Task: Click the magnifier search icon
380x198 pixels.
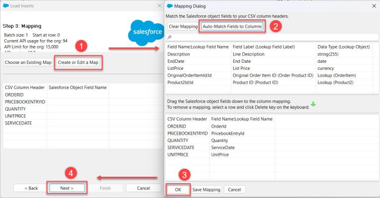Action: 169,37
